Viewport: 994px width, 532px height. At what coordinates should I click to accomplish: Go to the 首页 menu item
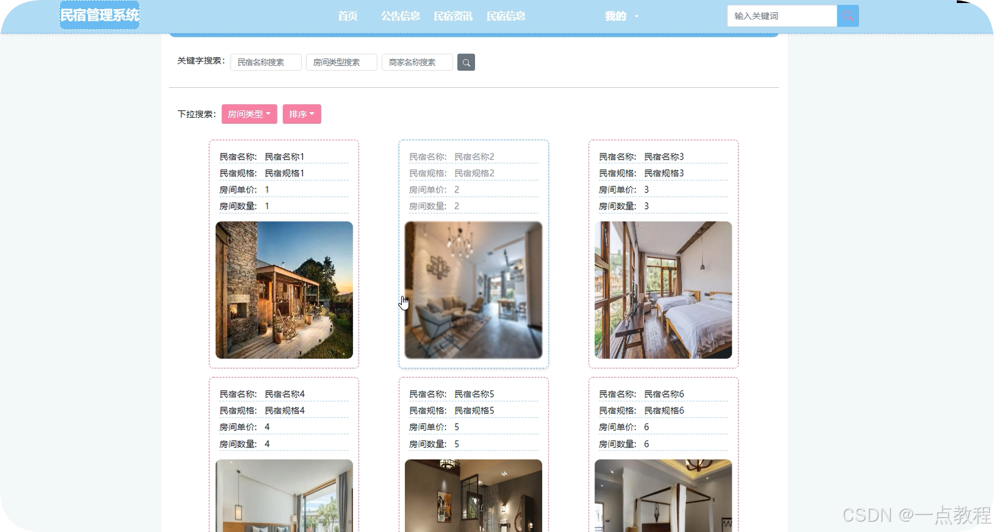click(x=348, y=16)
